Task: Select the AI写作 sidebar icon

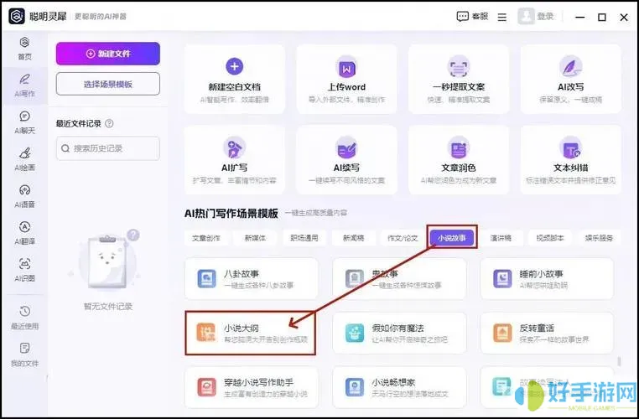Action: pos(24,79)
